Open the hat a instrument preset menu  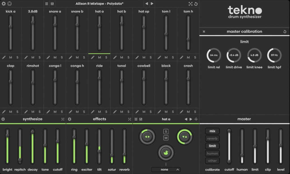tap(136, 119)
